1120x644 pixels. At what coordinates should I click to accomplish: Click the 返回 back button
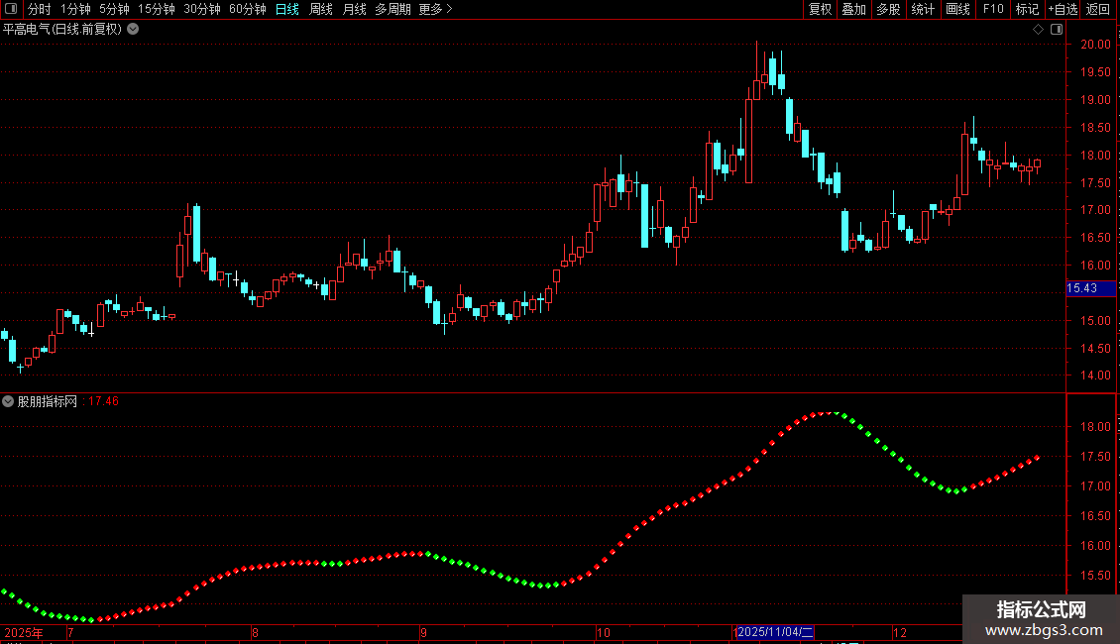click(1098, 9)
